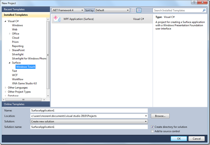Viewport: 210px width, 145px height.
Task: Click the Visual C# language column text
Action: click(x=139, y=19)
